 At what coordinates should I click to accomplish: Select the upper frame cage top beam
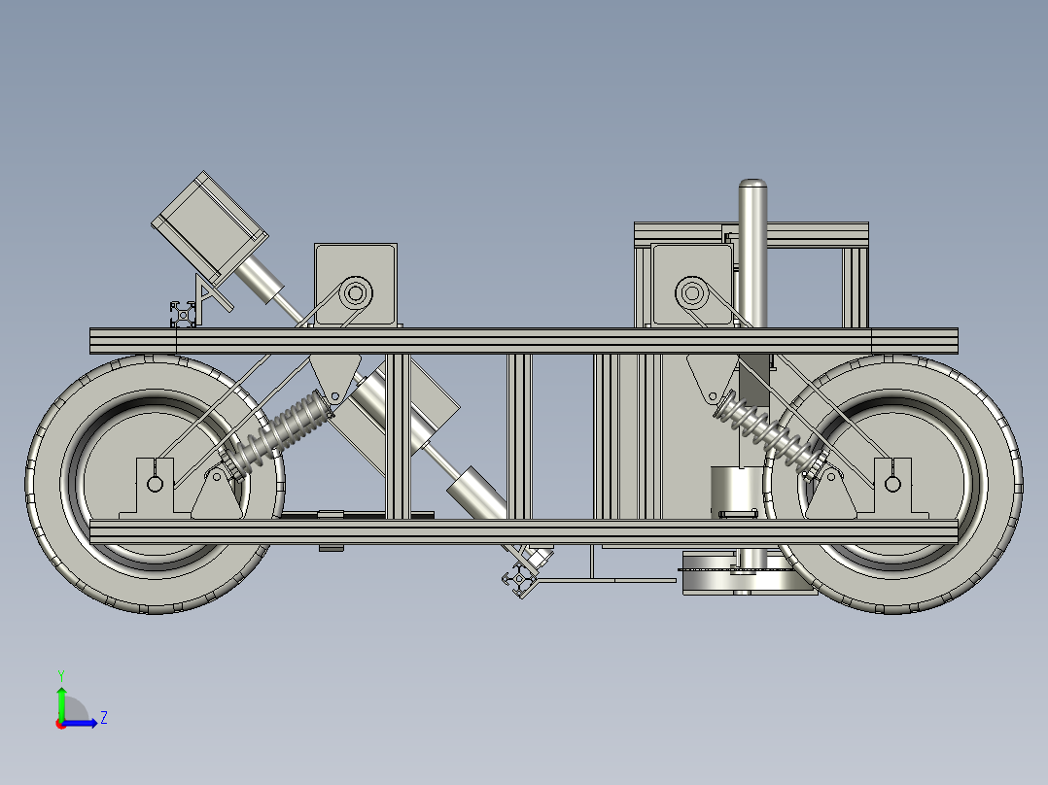click(x=751, y=232)
